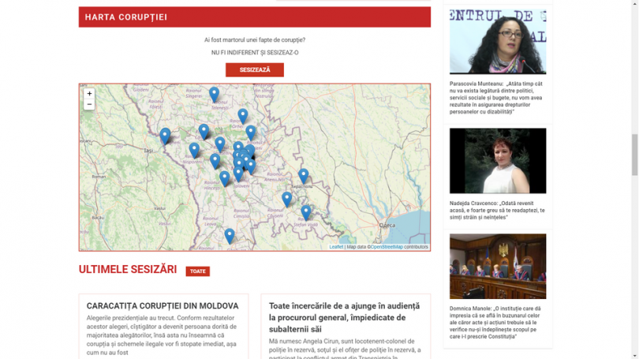Screen dimensions: 639x359
Task: Open the marker northeast of Raionul Căușeni
Action: tap(287, 200)
